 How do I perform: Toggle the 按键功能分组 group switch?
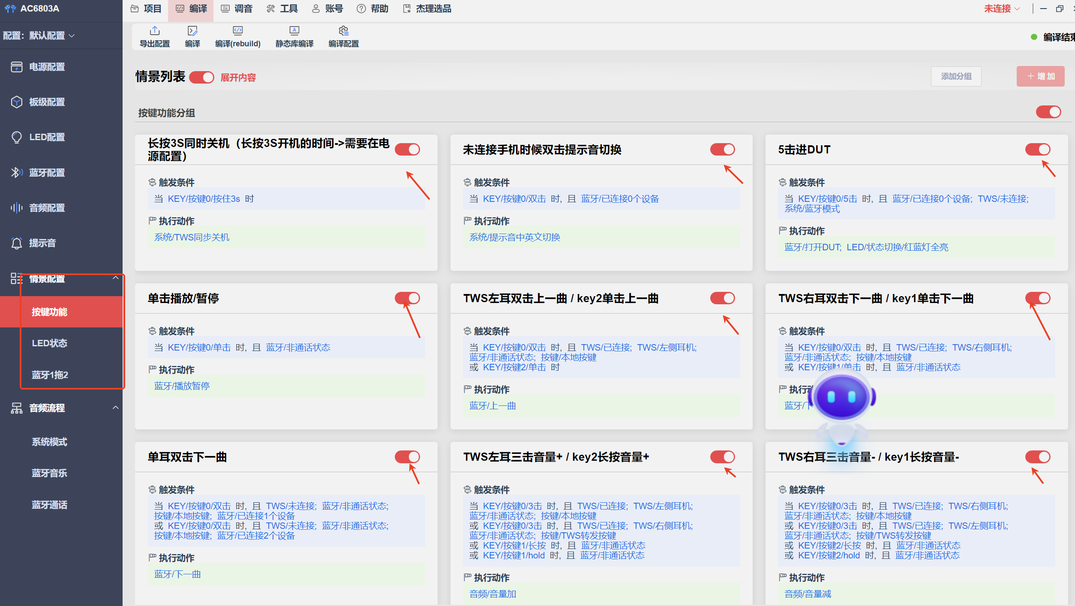pyautogui.click(x=1048, y=112)
